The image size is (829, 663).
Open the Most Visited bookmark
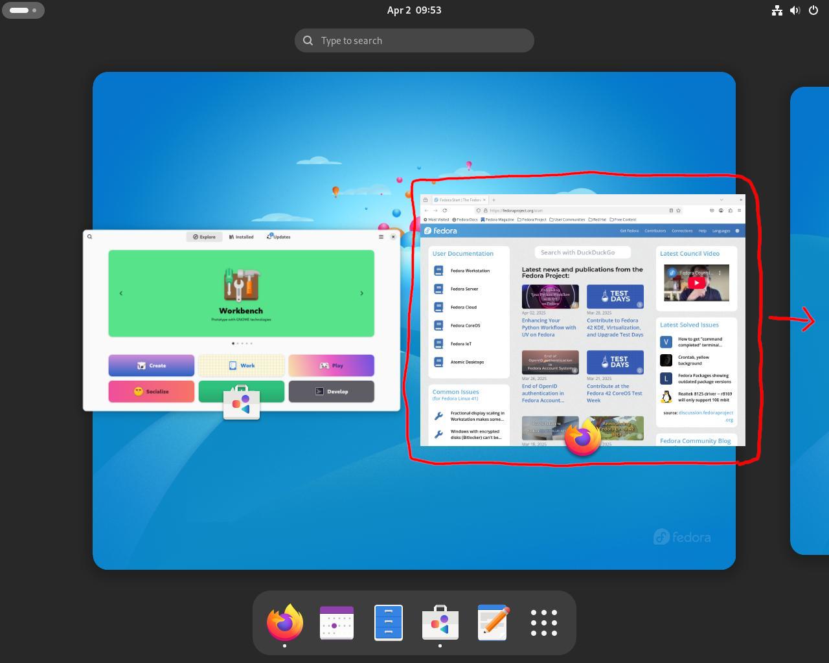[437, 219]
